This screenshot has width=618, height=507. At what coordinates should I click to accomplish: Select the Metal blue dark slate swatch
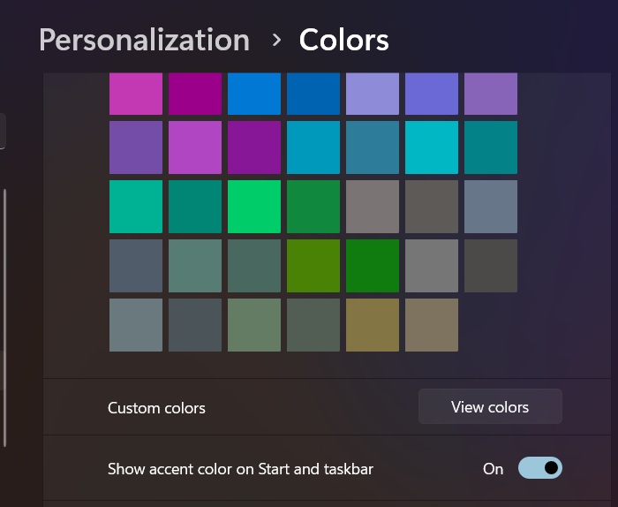click(136, 266)
